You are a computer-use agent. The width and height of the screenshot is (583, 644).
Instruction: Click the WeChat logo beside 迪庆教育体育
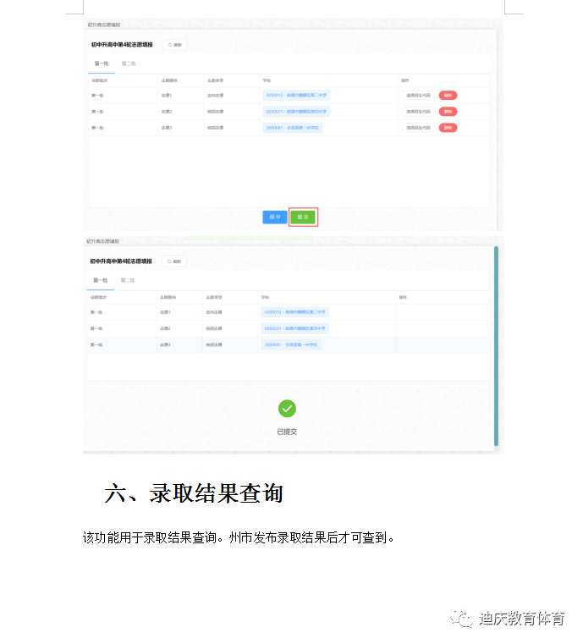pos(462,619)
